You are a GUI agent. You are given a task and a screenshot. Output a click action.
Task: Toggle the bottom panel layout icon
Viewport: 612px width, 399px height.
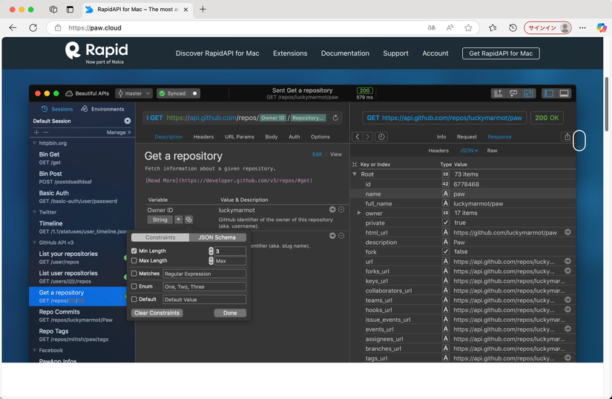pyautogui.click(x=564, y=93)
